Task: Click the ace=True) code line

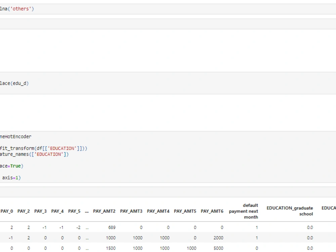Action: click(11, 166)
